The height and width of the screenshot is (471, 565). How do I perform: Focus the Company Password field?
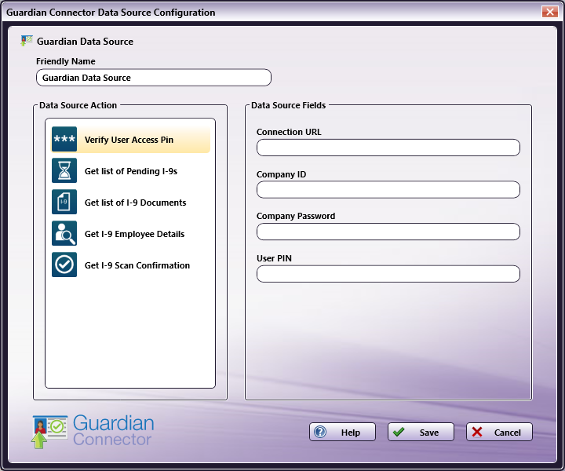388,232
